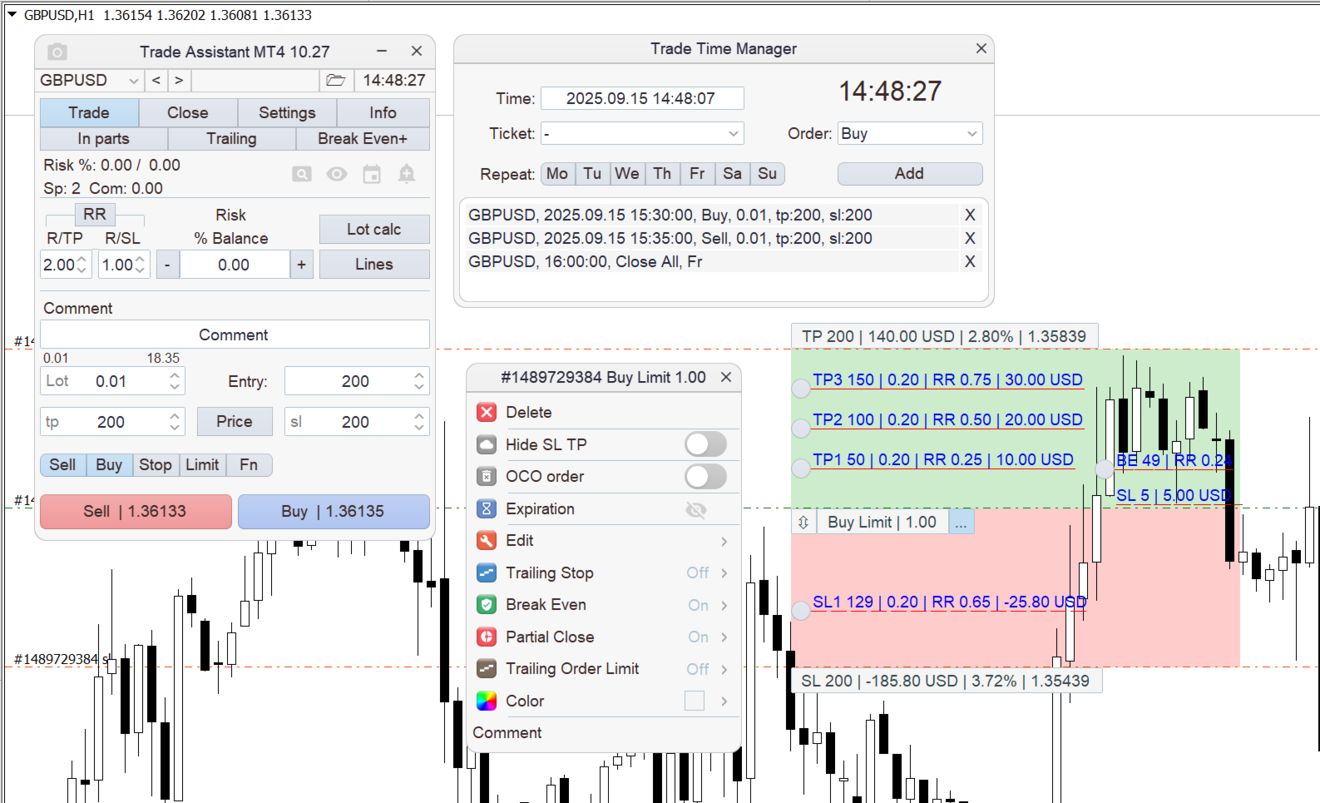Click the crossed-out eye beside Expiration
Viewport: 1320px width, 803px height.
(696, 509)
